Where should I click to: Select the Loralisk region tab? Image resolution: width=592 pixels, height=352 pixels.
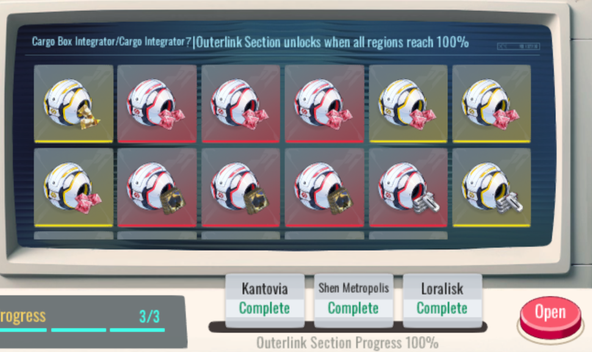point(442,299)
